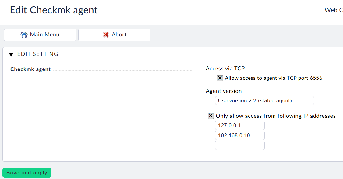
Task: Click the Edit Checkmk agent page title
Action: [54, 10]
